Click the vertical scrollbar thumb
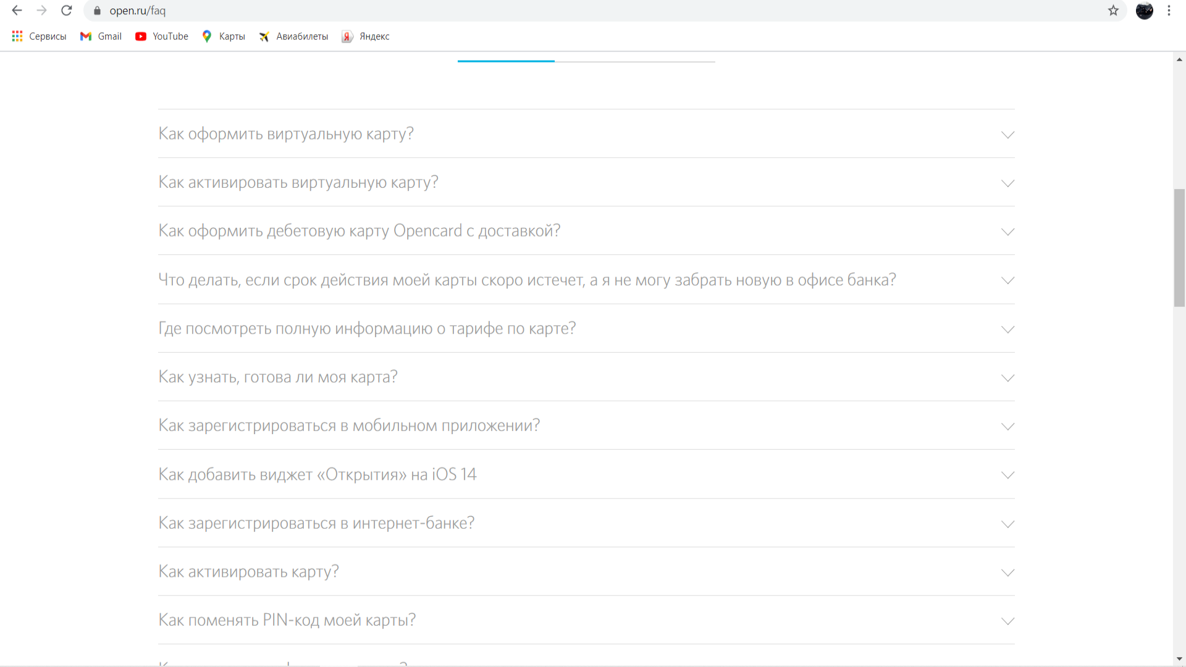 (1179, 248)
